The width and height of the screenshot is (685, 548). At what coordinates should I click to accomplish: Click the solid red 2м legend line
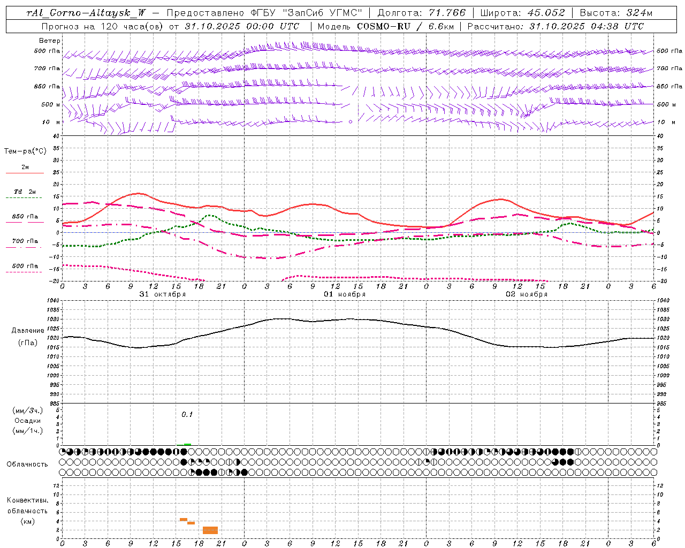(x=25, y=173)
